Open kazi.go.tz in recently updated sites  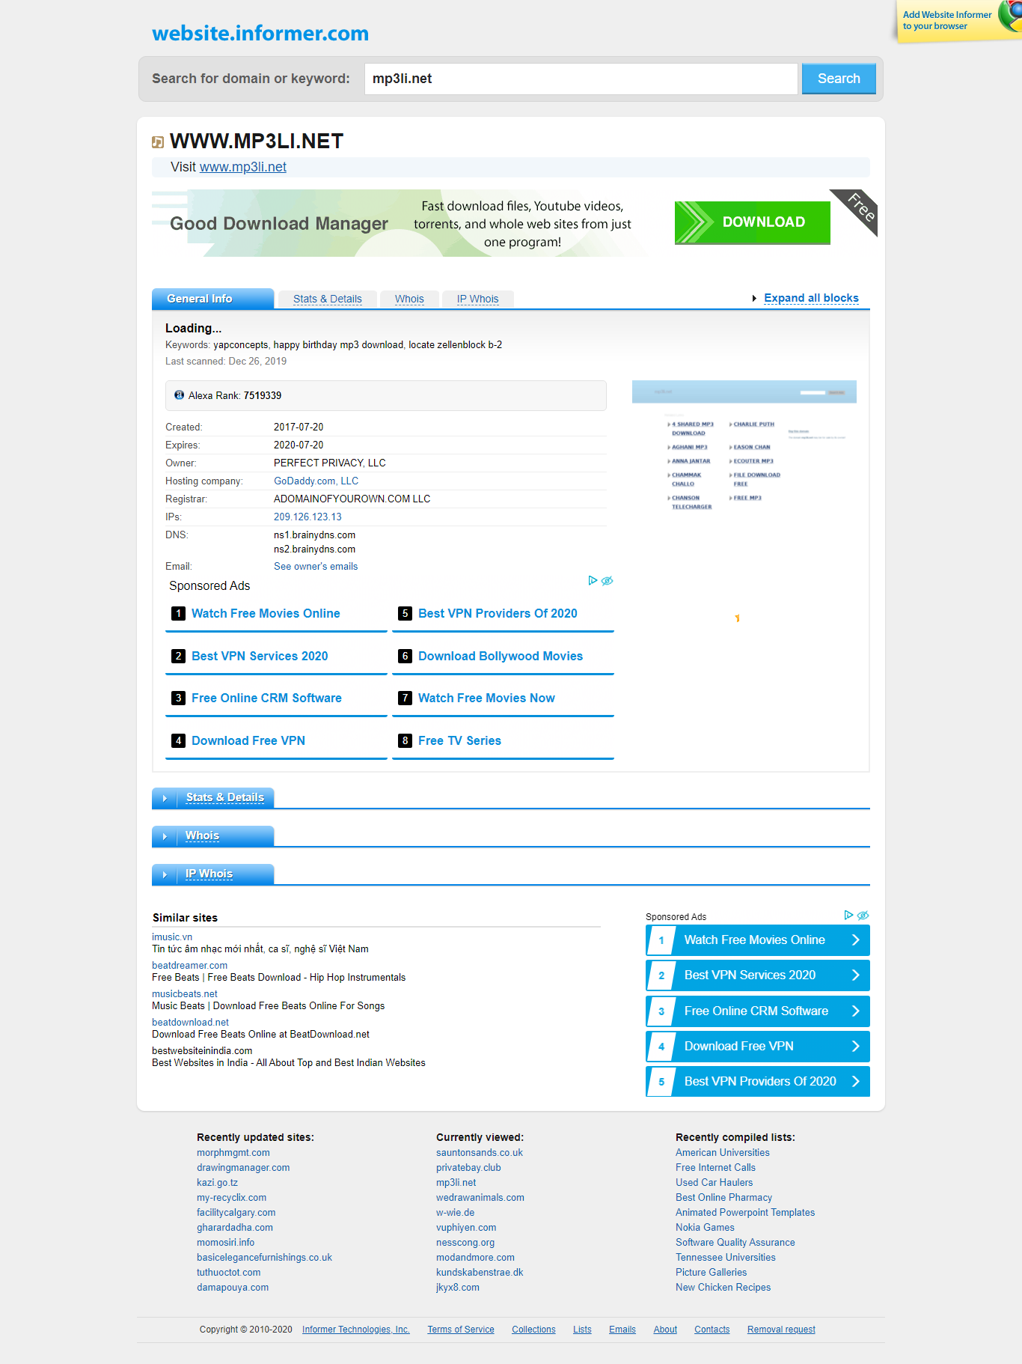point(217,1183)
